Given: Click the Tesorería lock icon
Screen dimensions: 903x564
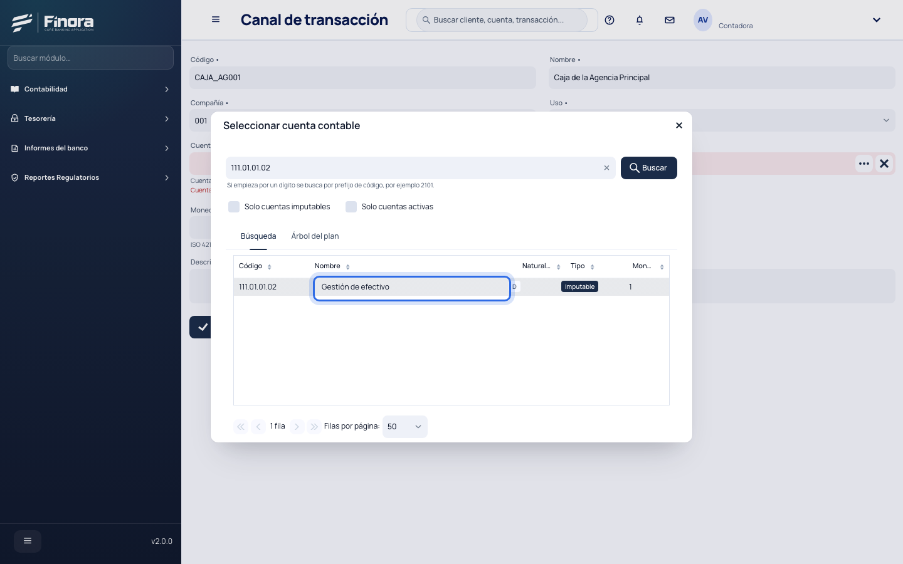Looking at the screenshot, I should 15,118.
